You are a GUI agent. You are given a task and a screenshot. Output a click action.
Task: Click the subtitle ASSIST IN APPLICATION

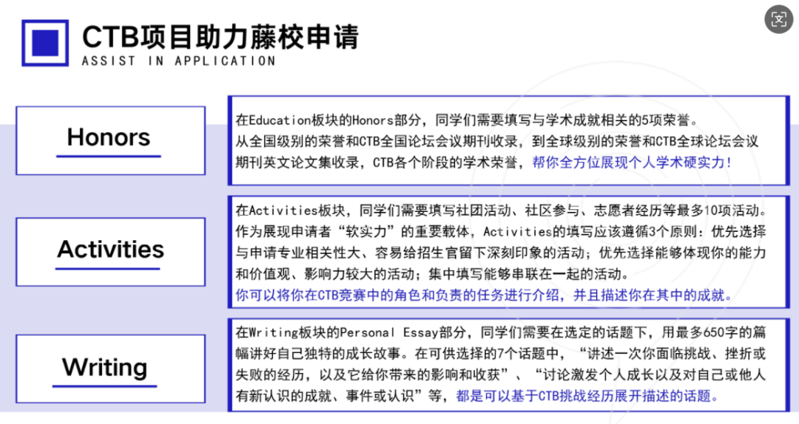tap(178, 61)
